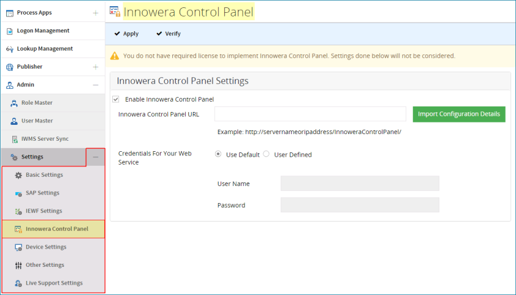Click the Innowera Control Panel header icon

coord(115,11)
